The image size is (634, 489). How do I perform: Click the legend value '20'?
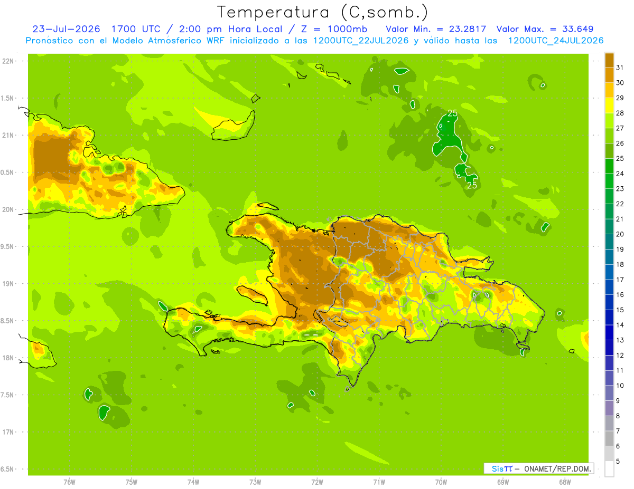tap(620, 234)
